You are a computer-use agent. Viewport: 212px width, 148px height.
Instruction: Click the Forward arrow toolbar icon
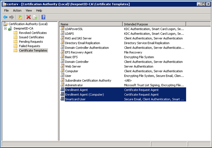[x=12, y=17]
